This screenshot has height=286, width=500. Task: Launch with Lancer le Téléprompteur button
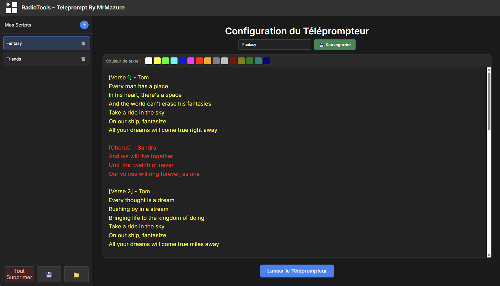[x=297, y=271]
